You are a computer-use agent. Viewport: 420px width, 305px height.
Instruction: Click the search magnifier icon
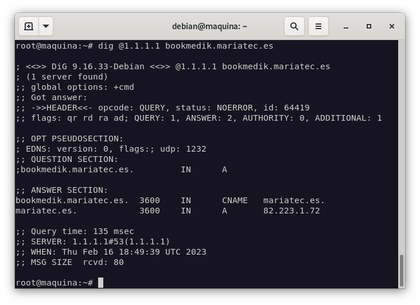point(294,26)
